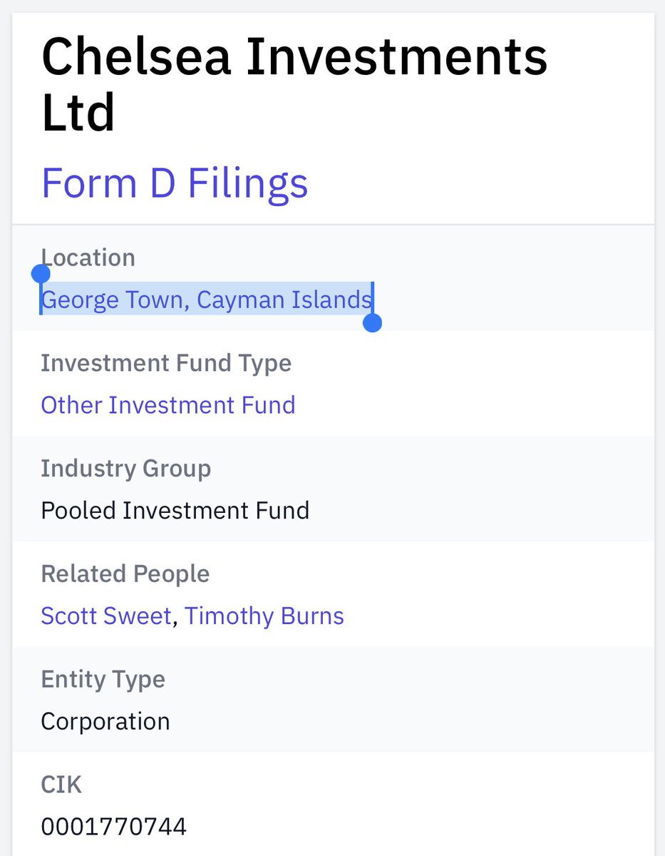Click the Industry Group label
Screen dimensions: 665x856
(x=125, y=469)
